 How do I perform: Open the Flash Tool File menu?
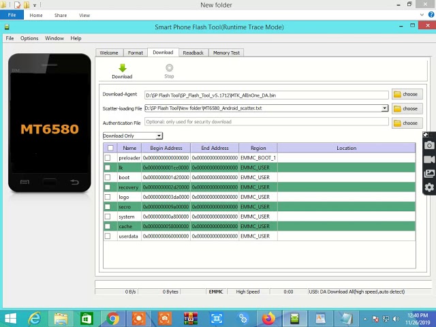[x=10, y=38]
